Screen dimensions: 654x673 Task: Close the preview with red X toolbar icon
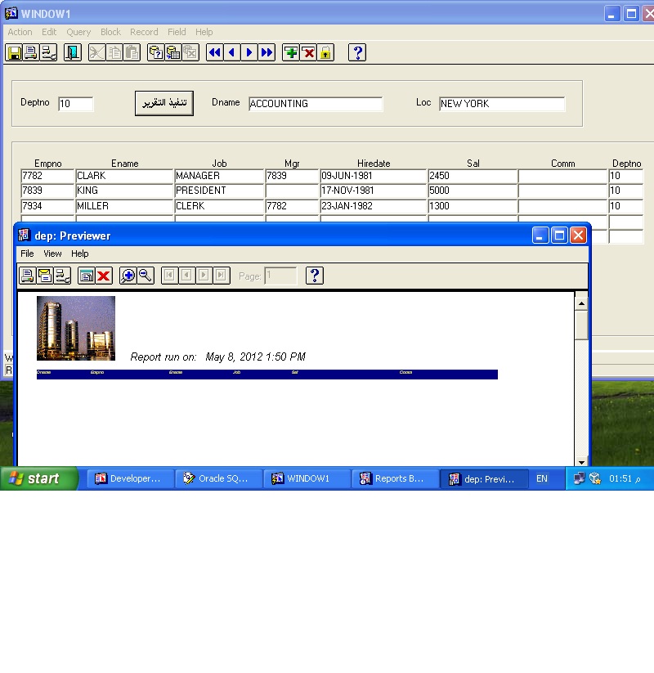pos(104,276)
